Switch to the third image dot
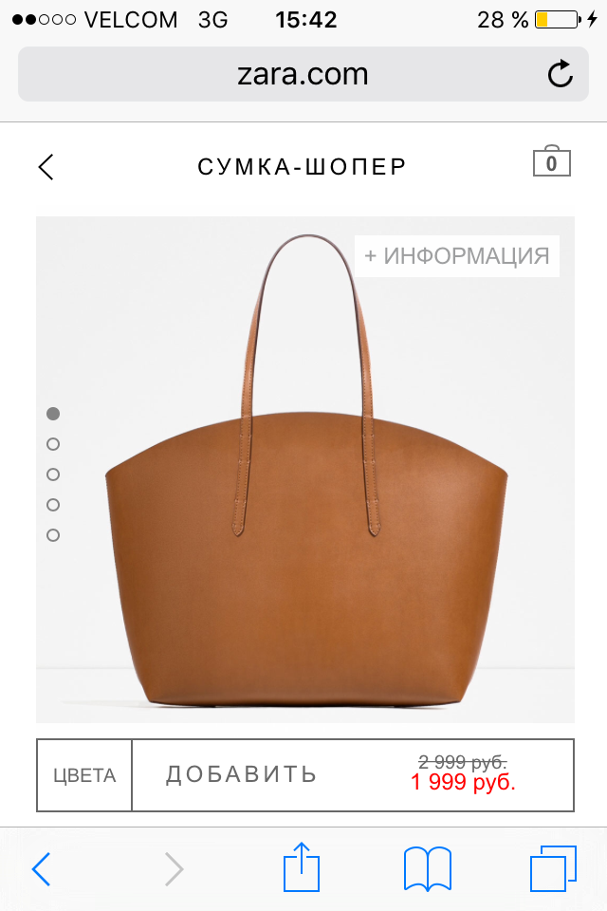This screenshot has width=607, height=911. (53, 474)
